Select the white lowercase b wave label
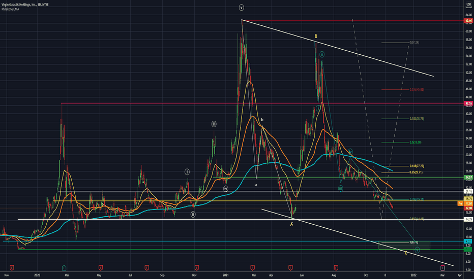 coord(262,120)
